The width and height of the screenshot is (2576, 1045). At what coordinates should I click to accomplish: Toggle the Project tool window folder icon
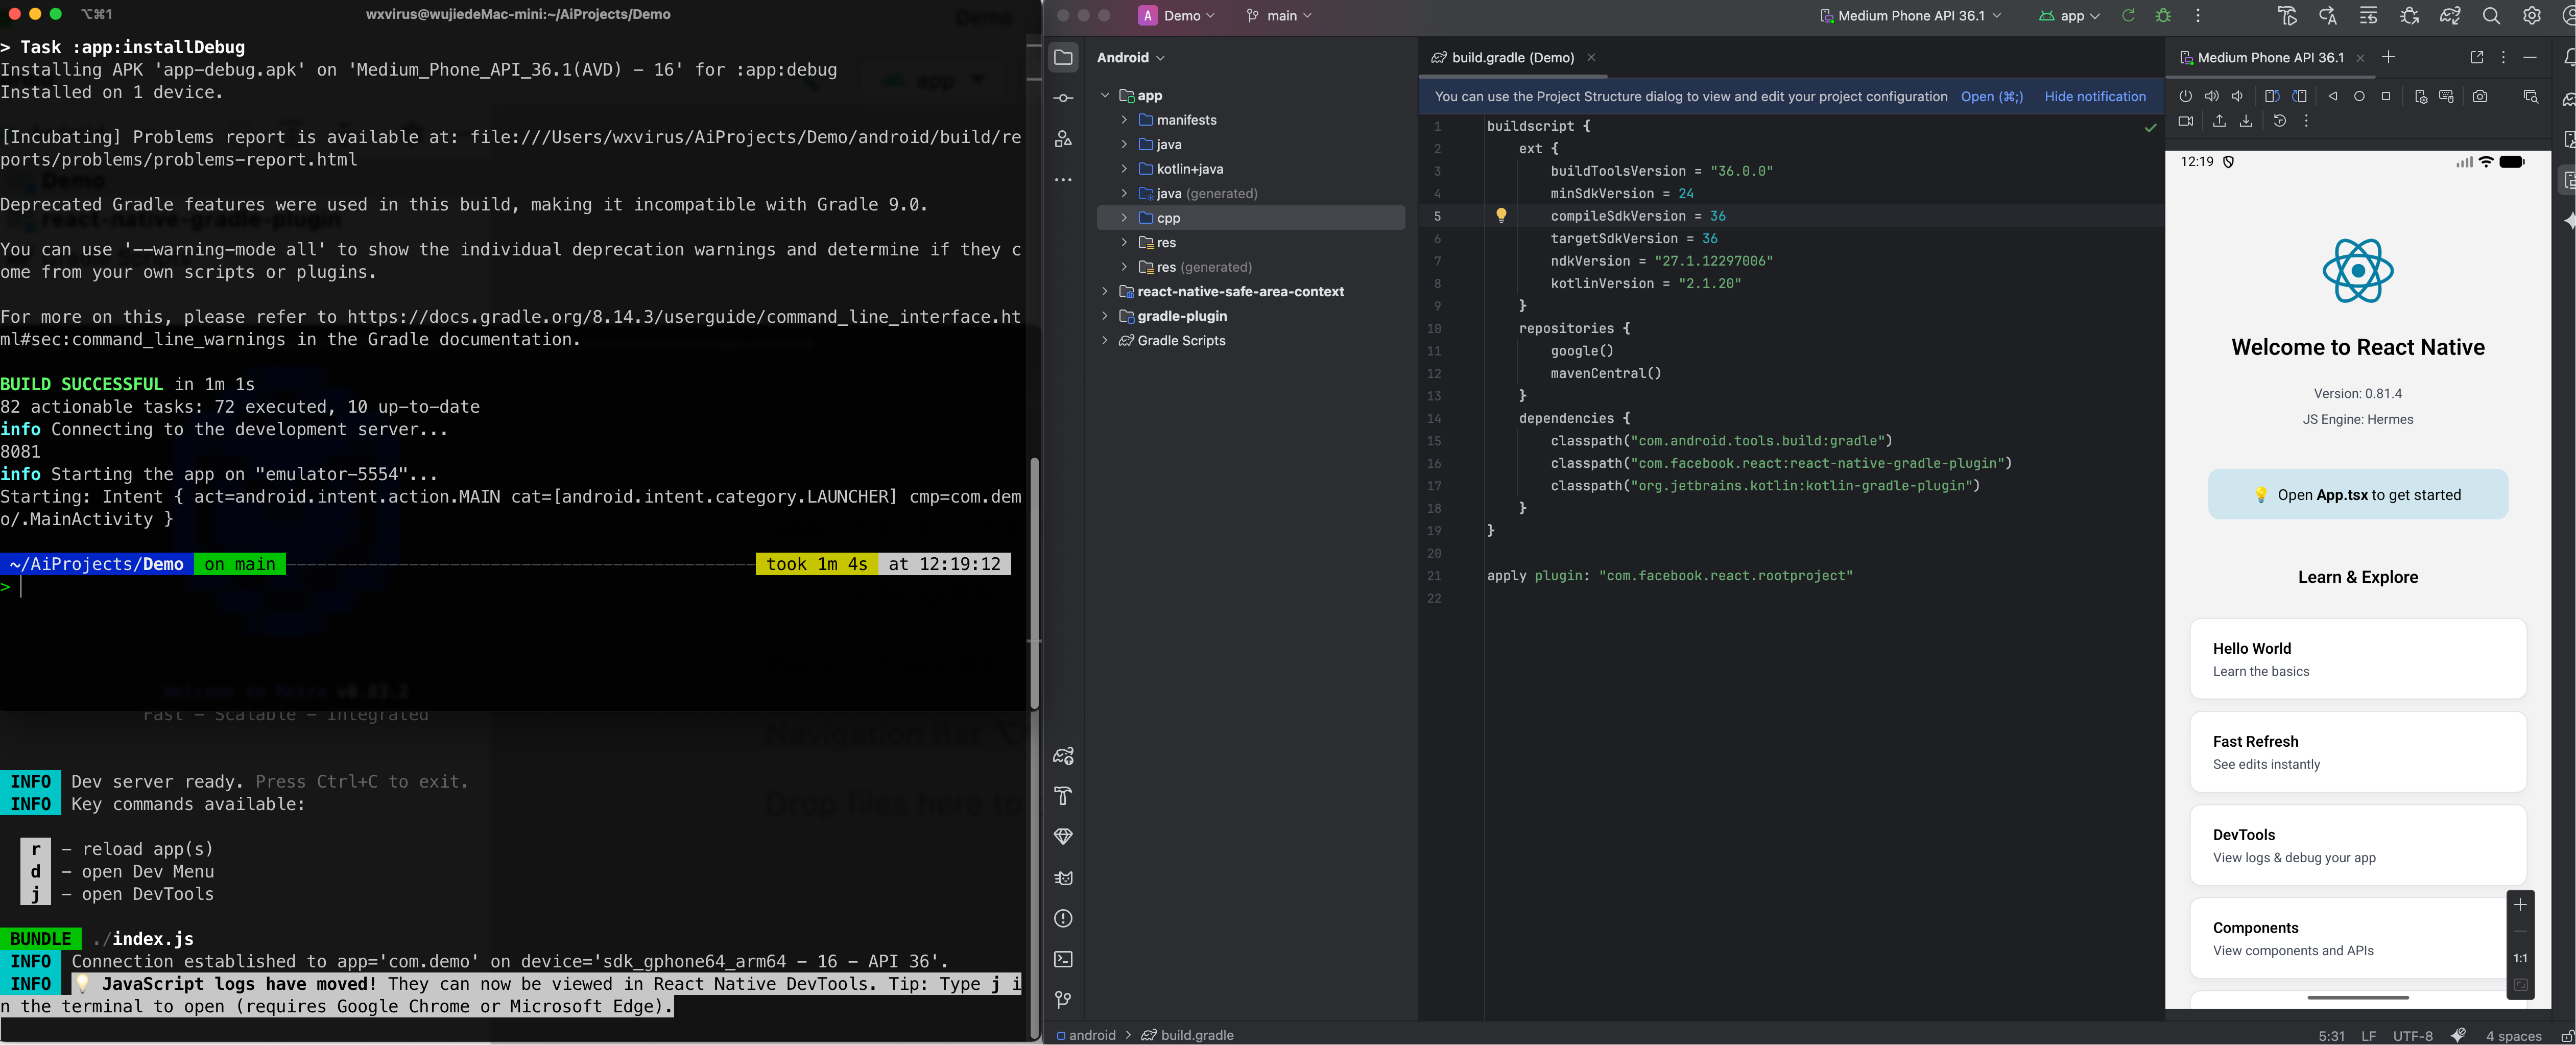coord(1063,58)
